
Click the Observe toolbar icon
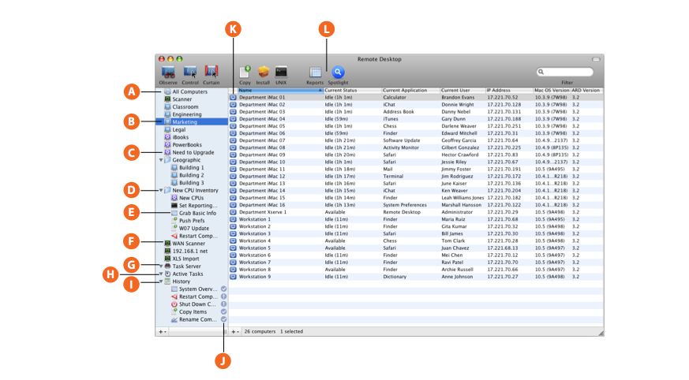(x=167, y=73)
